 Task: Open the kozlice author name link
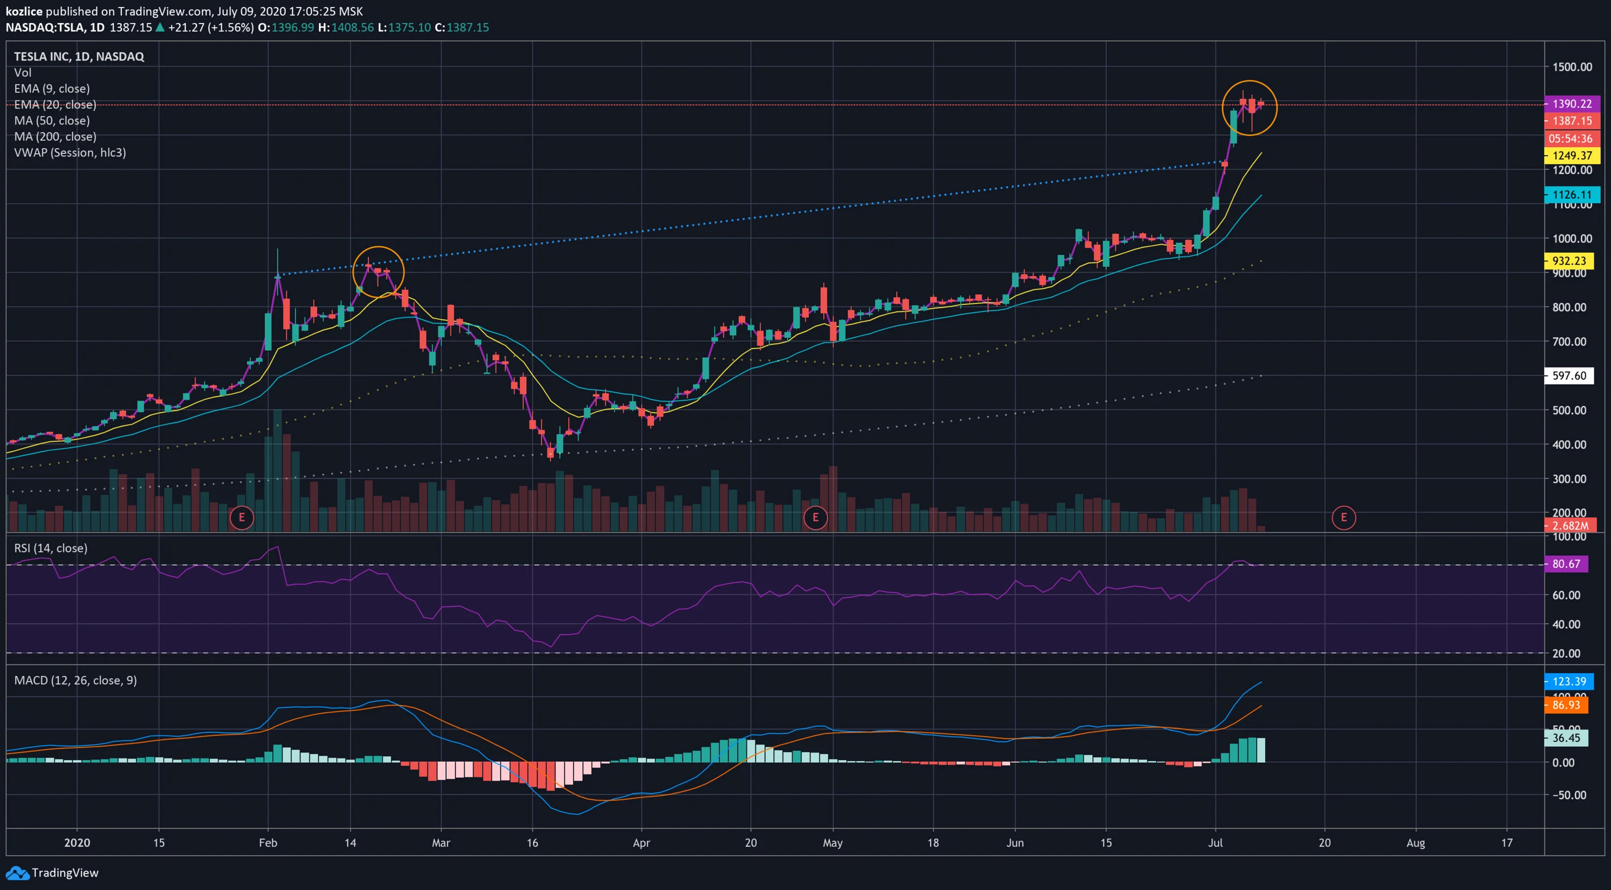(x=24, y=11)
